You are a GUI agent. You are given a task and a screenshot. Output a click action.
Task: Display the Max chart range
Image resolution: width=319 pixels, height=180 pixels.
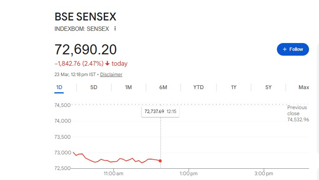(304, 87)
